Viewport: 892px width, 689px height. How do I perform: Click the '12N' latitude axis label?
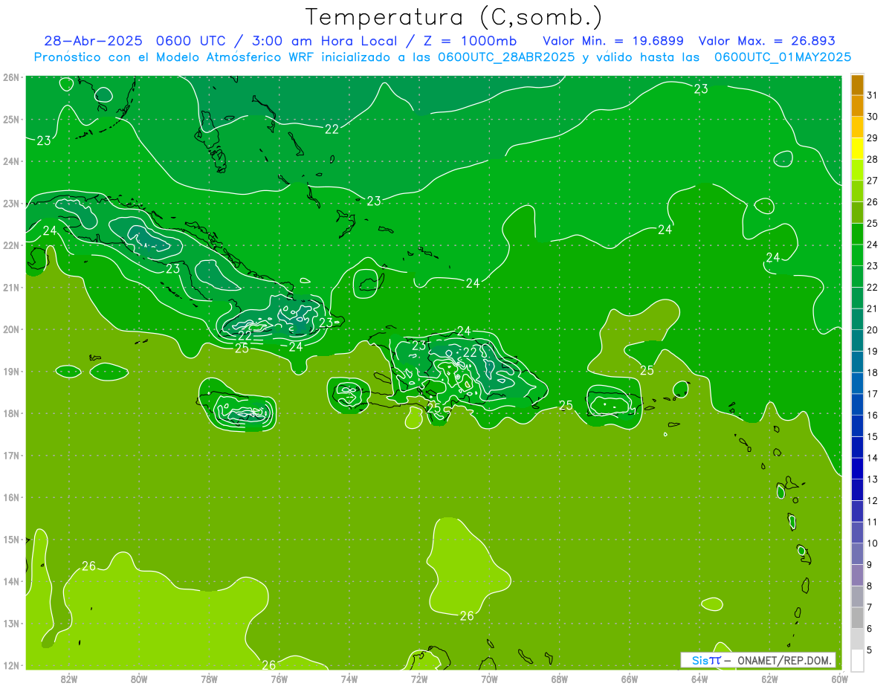point(11,665)
